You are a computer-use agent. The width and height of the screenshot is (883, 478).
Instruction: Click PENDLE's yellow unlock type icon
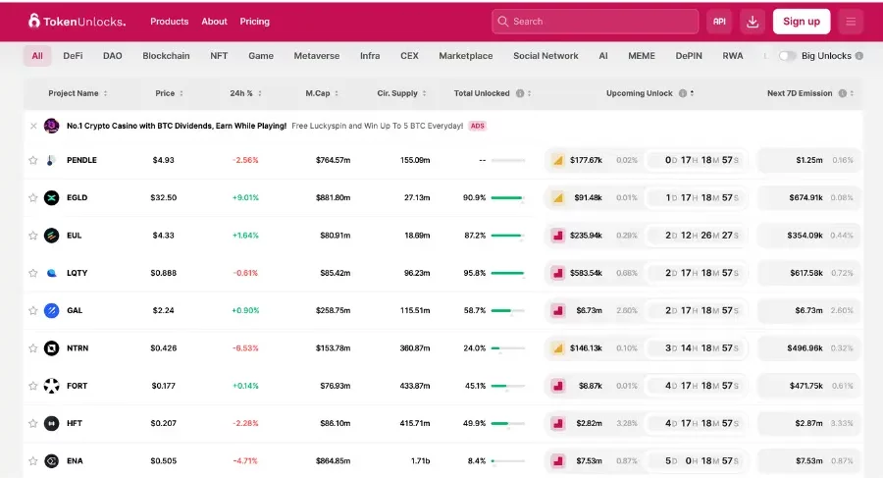557,161
